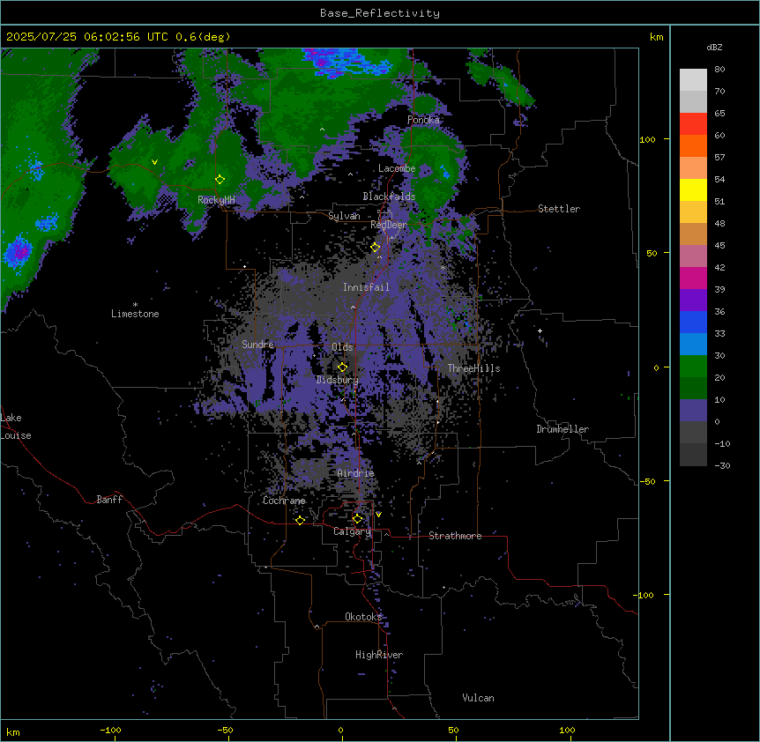Image resolution: width=760 pixels, height=742 pixels.
Task: Click the Didsbury map label
Action: 338,380
